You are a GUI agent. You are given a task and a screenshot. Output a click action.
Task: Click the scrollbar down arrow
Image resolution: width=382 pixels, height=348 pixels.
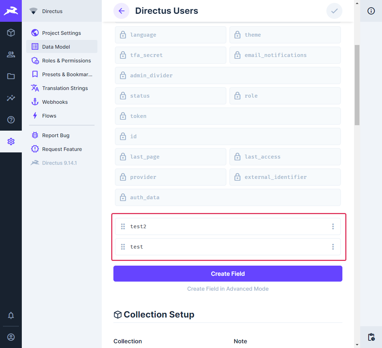[357, 345]
